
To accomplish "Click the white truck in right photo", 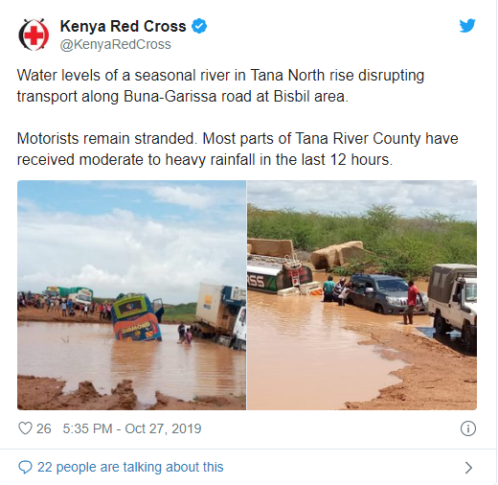I will pyautogui.click(x=452, y=307).
